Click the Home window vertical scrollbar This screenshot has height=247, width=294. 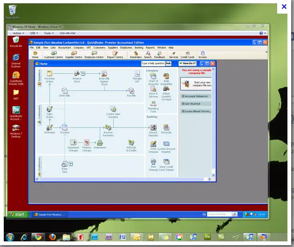coord(213,122)
